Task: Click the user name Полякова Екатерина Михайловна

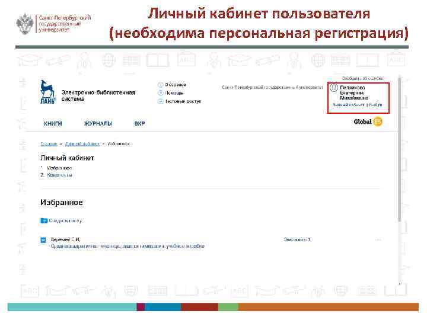Action: pos(354,93)
